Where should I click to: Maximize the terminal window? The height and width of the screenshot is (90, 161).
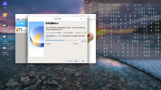tap(156, 2)
